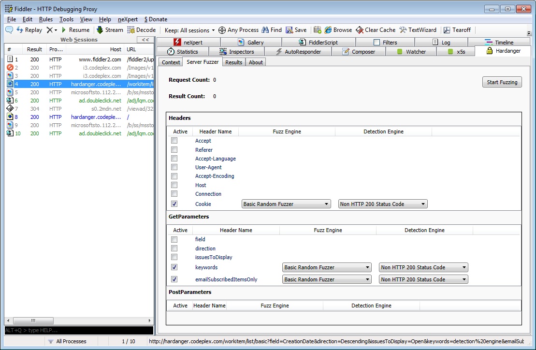Image resolution: width=536 pixels, height=350 pixels.
Task: Click the Decode toolbar icon
Action: tap(131, 30)
